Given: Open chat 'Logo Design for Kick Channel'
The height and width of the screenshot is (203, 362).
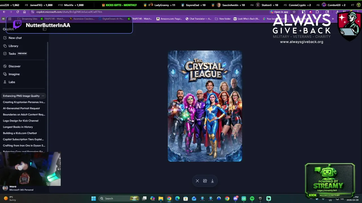Looking at the screenshot, I should [21, 121].
